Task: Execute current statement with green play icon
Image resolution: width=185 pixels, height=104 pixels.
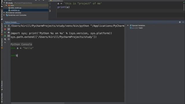Action: (x=5, y=32)
